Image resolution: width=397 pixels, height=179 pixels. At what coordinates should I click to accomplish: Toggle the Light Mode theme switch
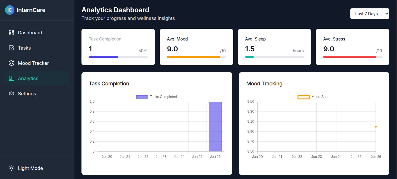[30, 168]
